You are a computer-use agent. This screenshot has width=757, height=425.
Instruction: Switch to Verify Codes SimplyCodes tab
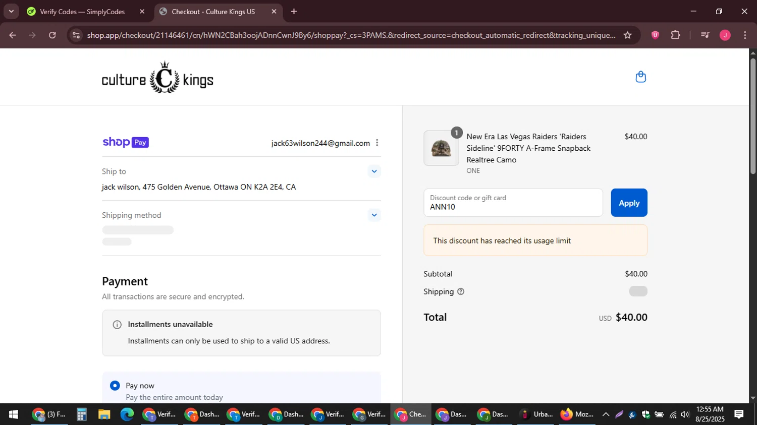coord(82,12)
